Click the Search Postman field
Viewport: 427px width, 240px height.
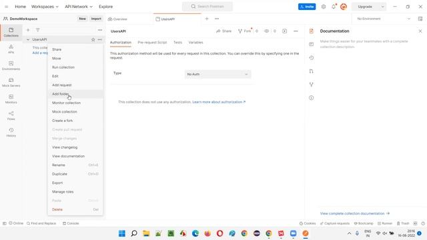[x=207, y=6]
